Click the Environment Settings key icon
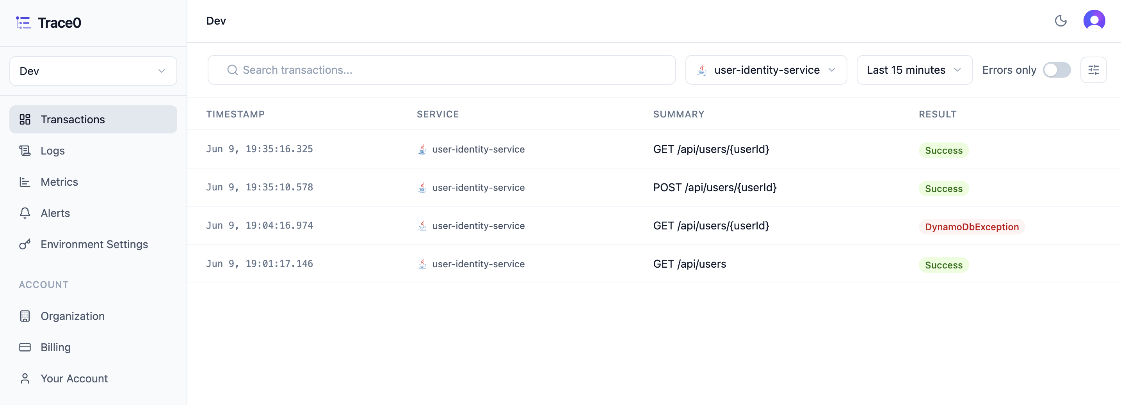1121x405 pixels. point(25,245)
